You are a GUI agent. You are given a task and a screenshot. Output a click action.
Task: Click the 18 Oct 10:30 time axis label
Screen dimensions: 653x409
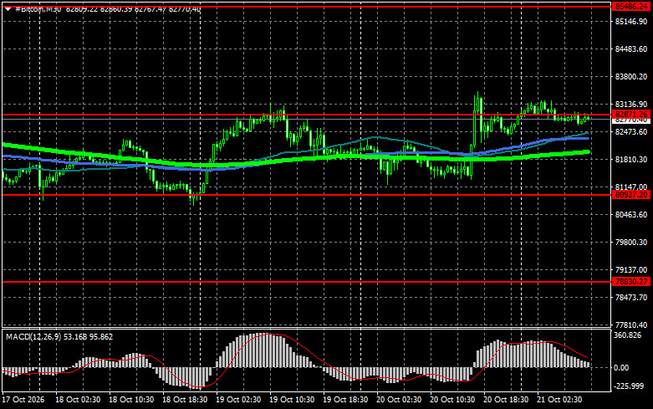131,400
